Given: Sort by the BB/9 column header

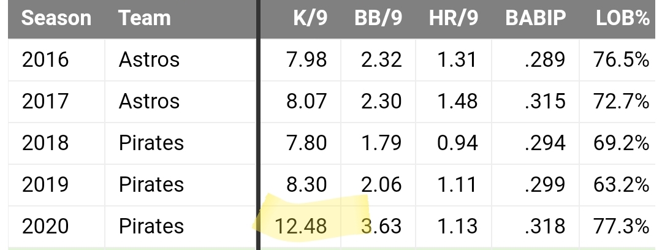Looking at the screenshot, I should point(378,18).
